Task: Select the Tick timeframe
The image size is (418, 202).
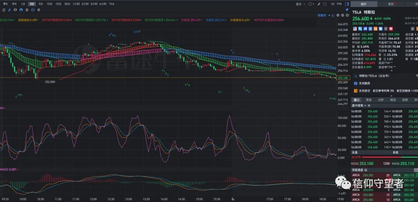Action: point(112,4)
